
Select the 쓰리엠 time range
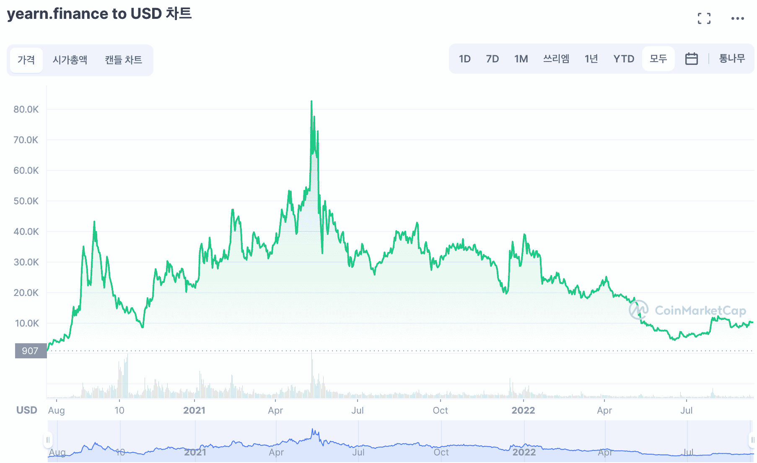(x=556, y=59)
